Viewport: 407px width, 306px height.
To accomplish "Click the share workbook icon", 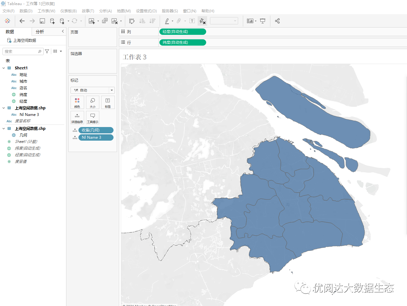I will [277, 21].
